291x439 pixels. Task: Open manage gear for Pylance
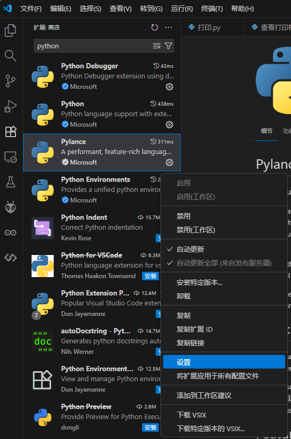click(x=169, y=162)
